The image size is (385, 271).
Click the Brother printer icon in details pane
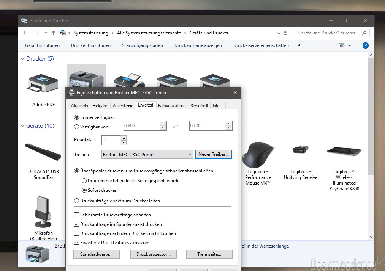point(37,254)
